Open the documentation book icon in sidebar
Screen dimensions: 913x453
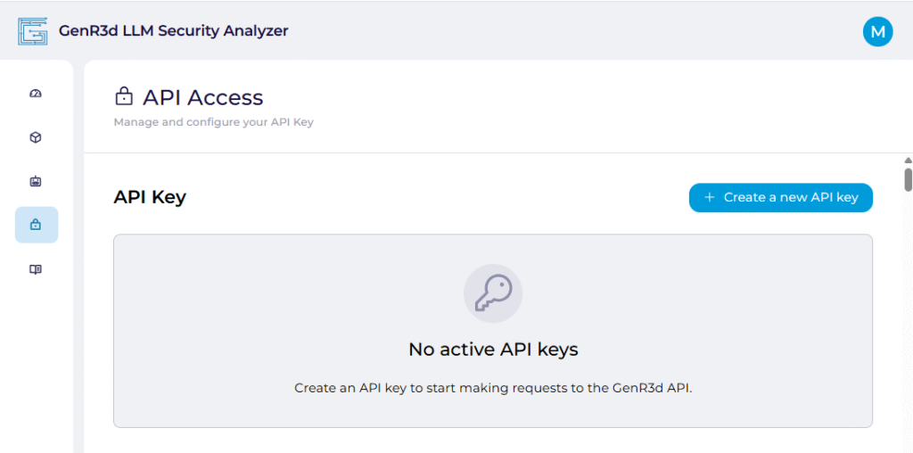tap(36, 269)
